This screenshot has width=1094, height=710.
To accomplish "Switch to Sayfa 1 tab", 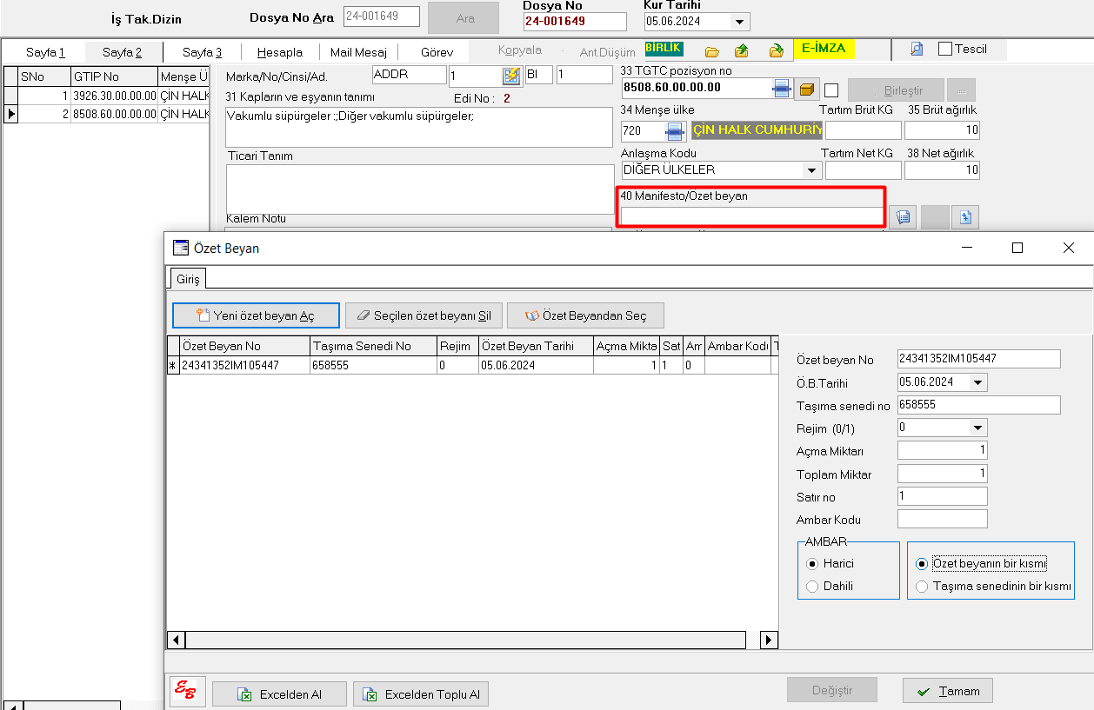I will click(x=46, y=52).
